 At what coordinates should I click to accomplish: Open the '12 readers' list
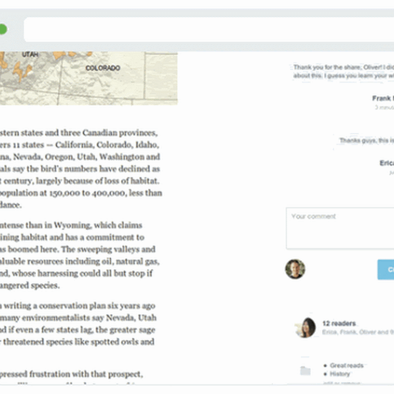tap(339, 324)
